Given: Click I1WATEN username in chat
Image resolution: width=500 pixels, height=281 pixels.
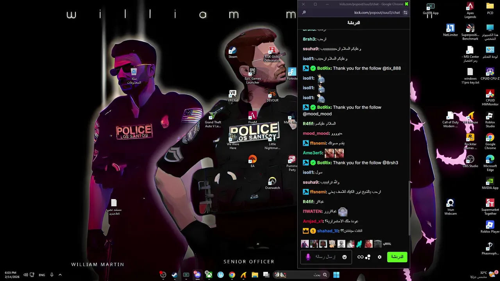Looking at the screenshot, I should pyautogui.click(x=312, y=212).
